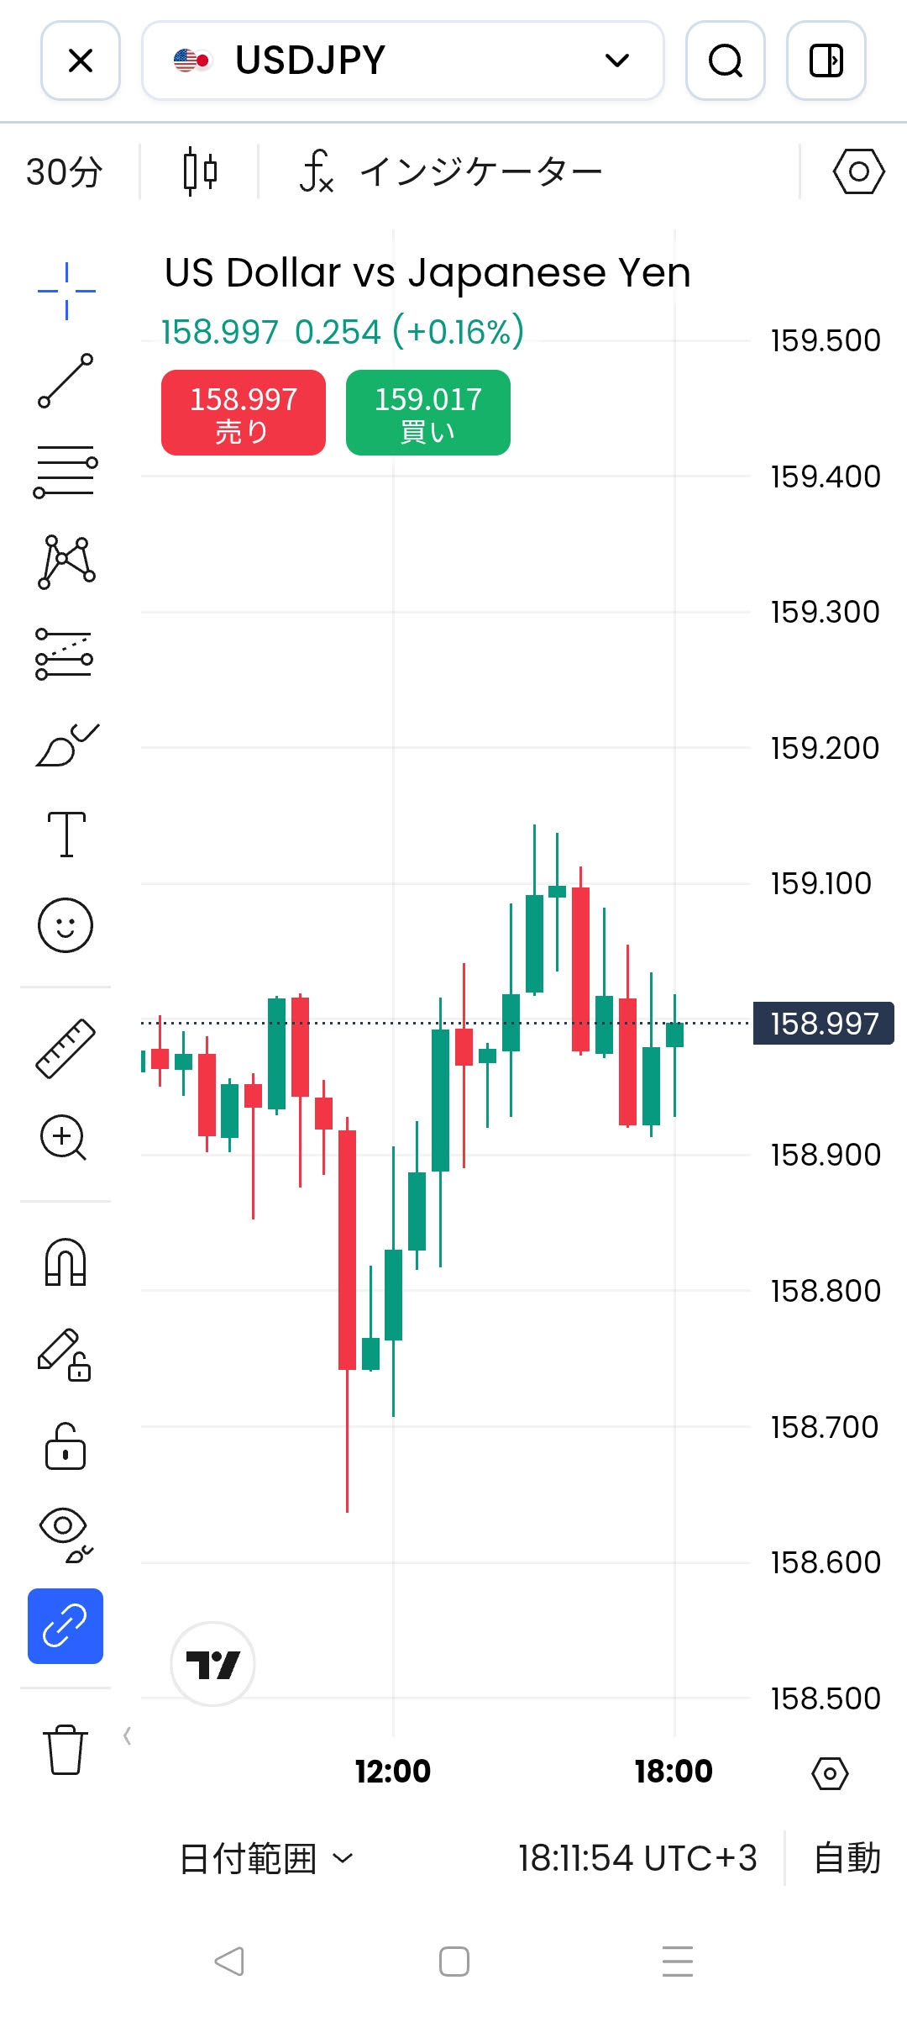Activate the ruler measure tool
The width and height of the screenshot is (907, 2017).
click(66, 1048)
